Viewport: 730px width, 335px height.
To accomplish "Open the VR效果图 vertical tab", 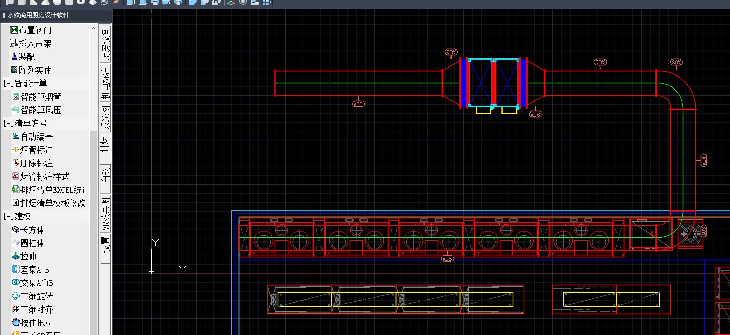I will pyautogui.click(x=105, y=214).
